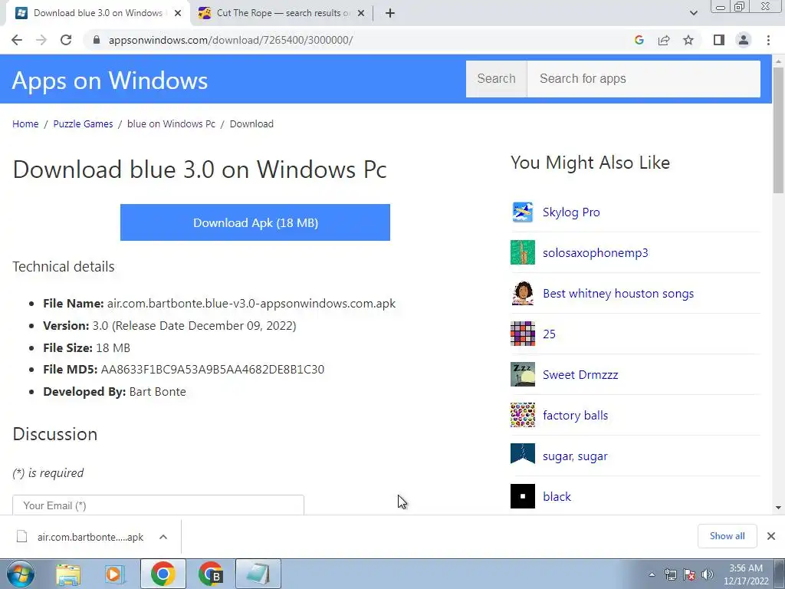The width and height of the screenshot is (785, 589).
Task: Click the sugar, sugar app icon
Action: (x=523, y=456)
